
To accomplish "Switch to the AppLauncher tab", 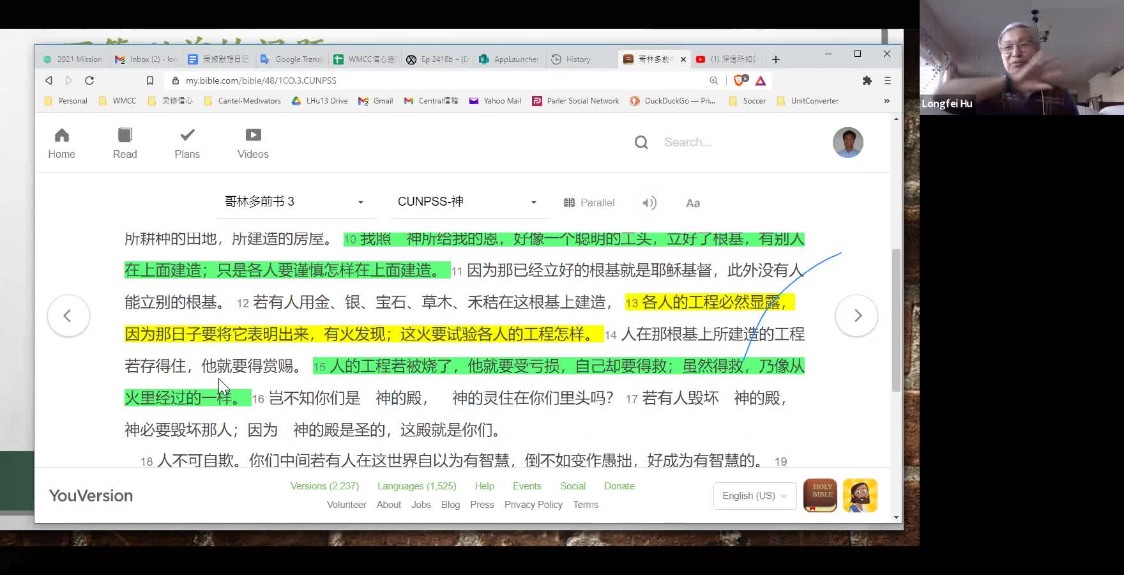I will click(510, 59).
